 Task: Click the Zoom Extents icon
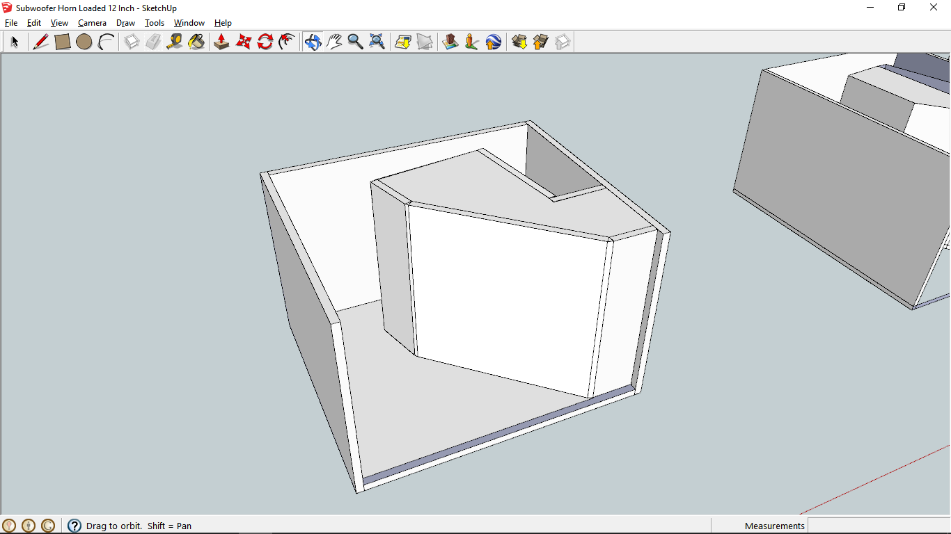[x=377, y=42]
